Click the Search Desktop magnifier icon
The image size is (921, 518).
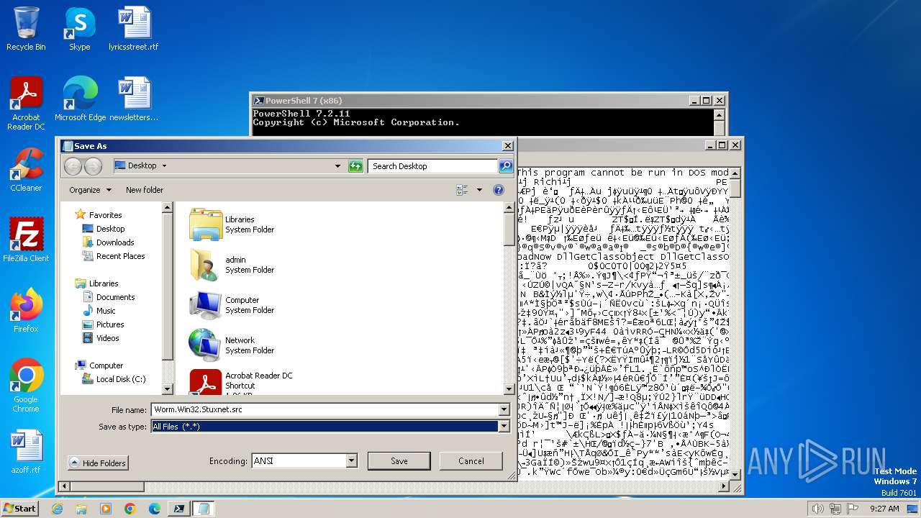pyautogui.click(x=506, y=166)
